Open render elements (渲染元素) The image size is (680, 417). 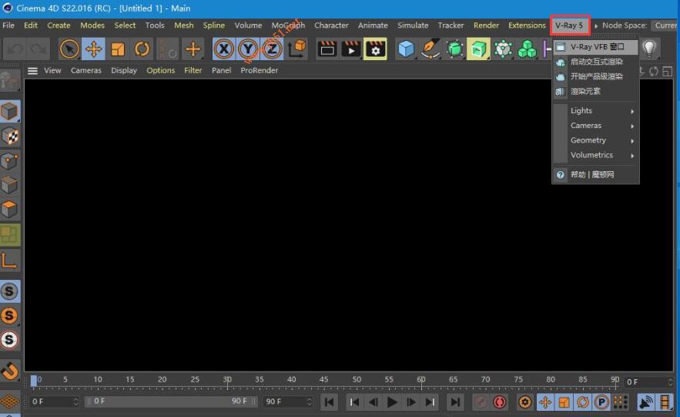pos(595,91)
